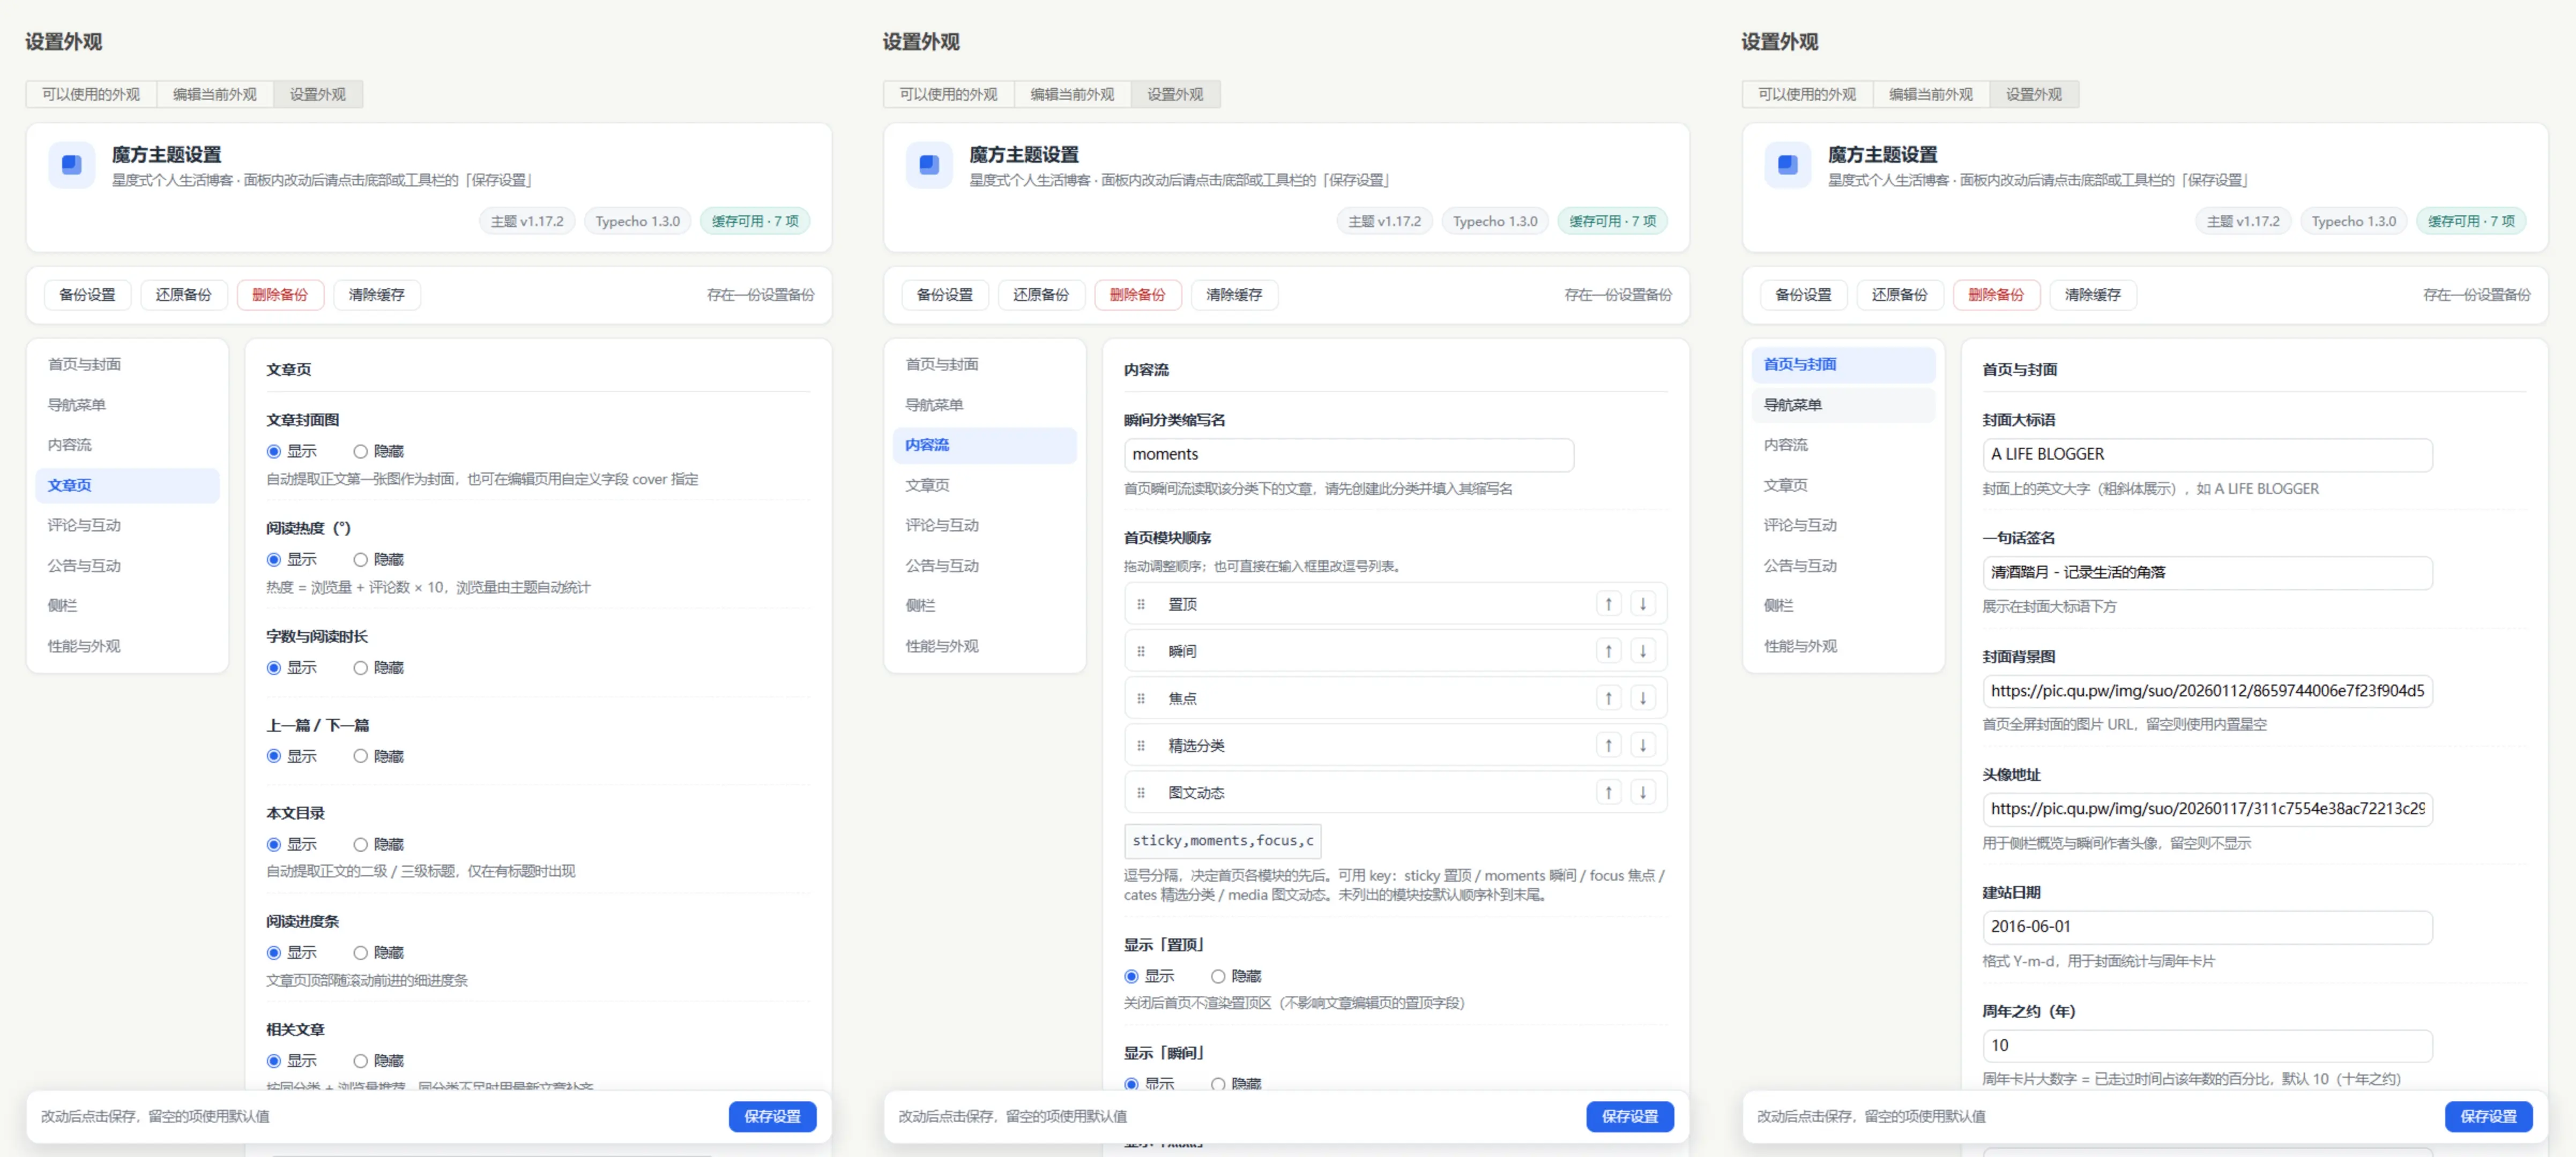Click the drag handle beside 精选分类
Viewport: 2576px width, 1157px height.
tap(1141, 746)
